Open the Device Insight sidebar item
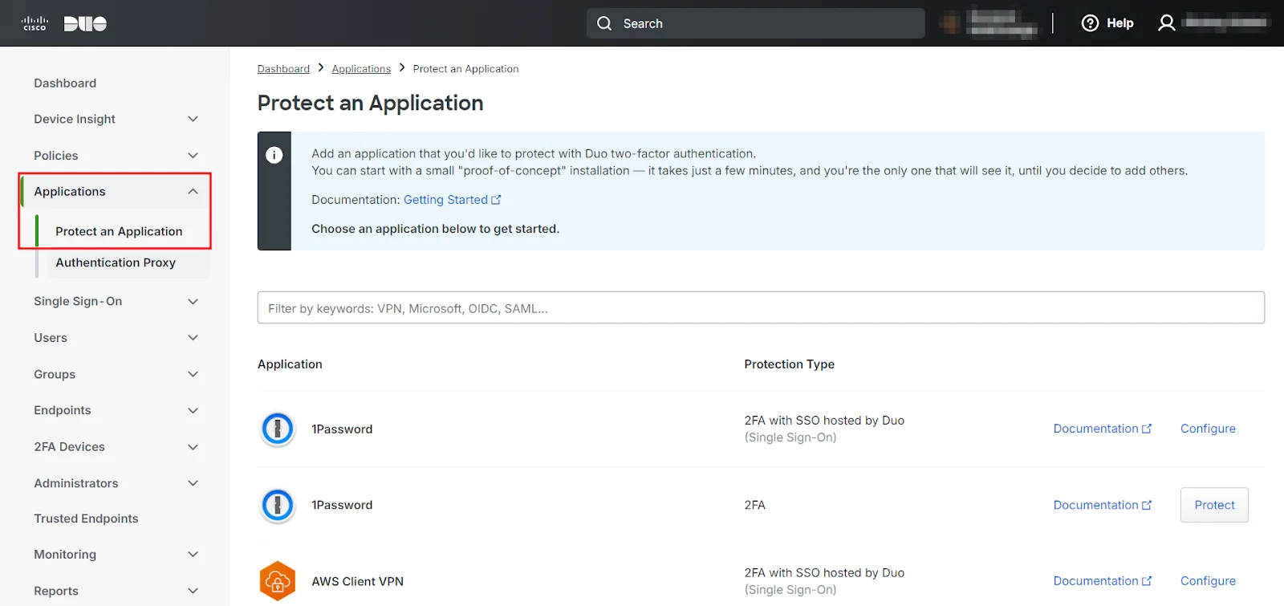This screenshot has width=1284, height=606. 75,119
